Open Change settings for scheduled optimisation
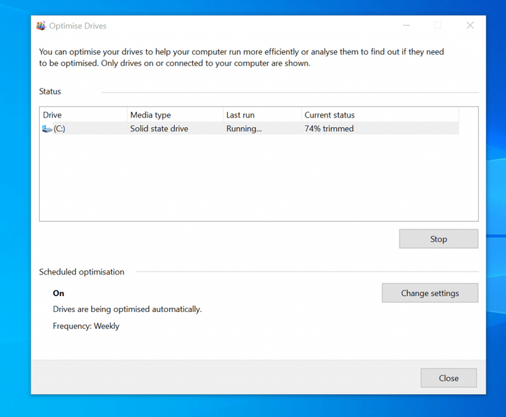The width and height of the screenshot is (506, 417). coord(430,293)
